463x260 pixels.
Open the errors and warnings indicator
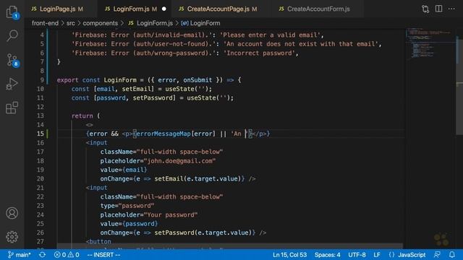pos(67,255)
